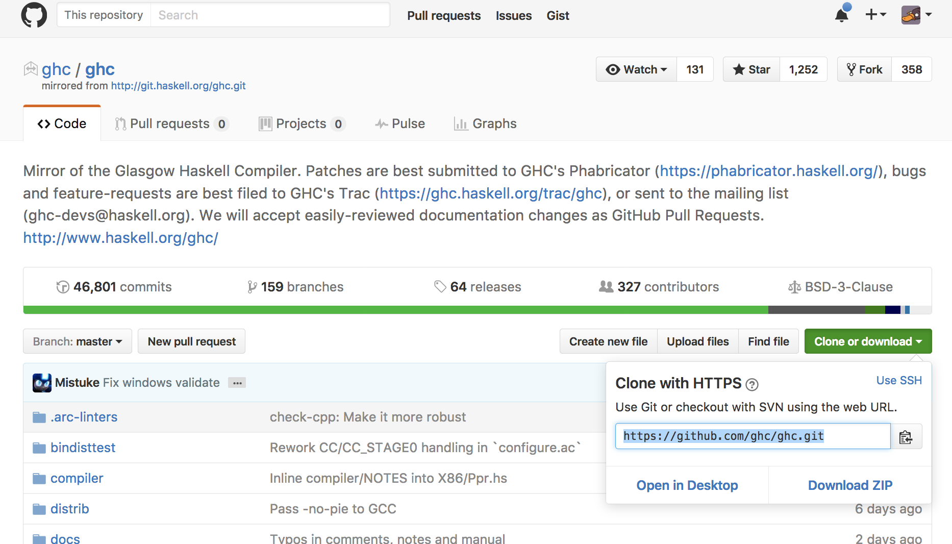Image resolution: width=952 pixels, height=544 pixels.
Task: Open commit "check-cpp: Make it more robust"
Action: tap(368, 417)
